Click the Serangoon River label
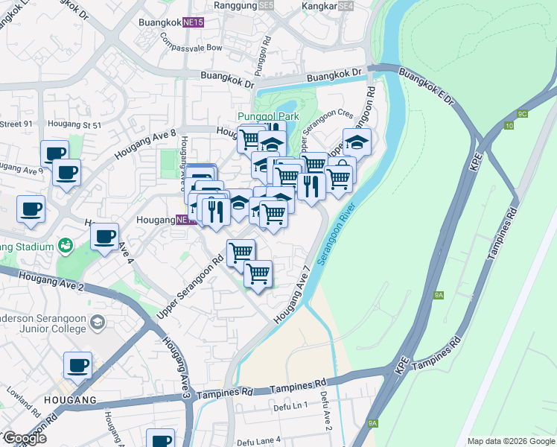The width and height of the screenshot is (557, 447). point(336,234)
